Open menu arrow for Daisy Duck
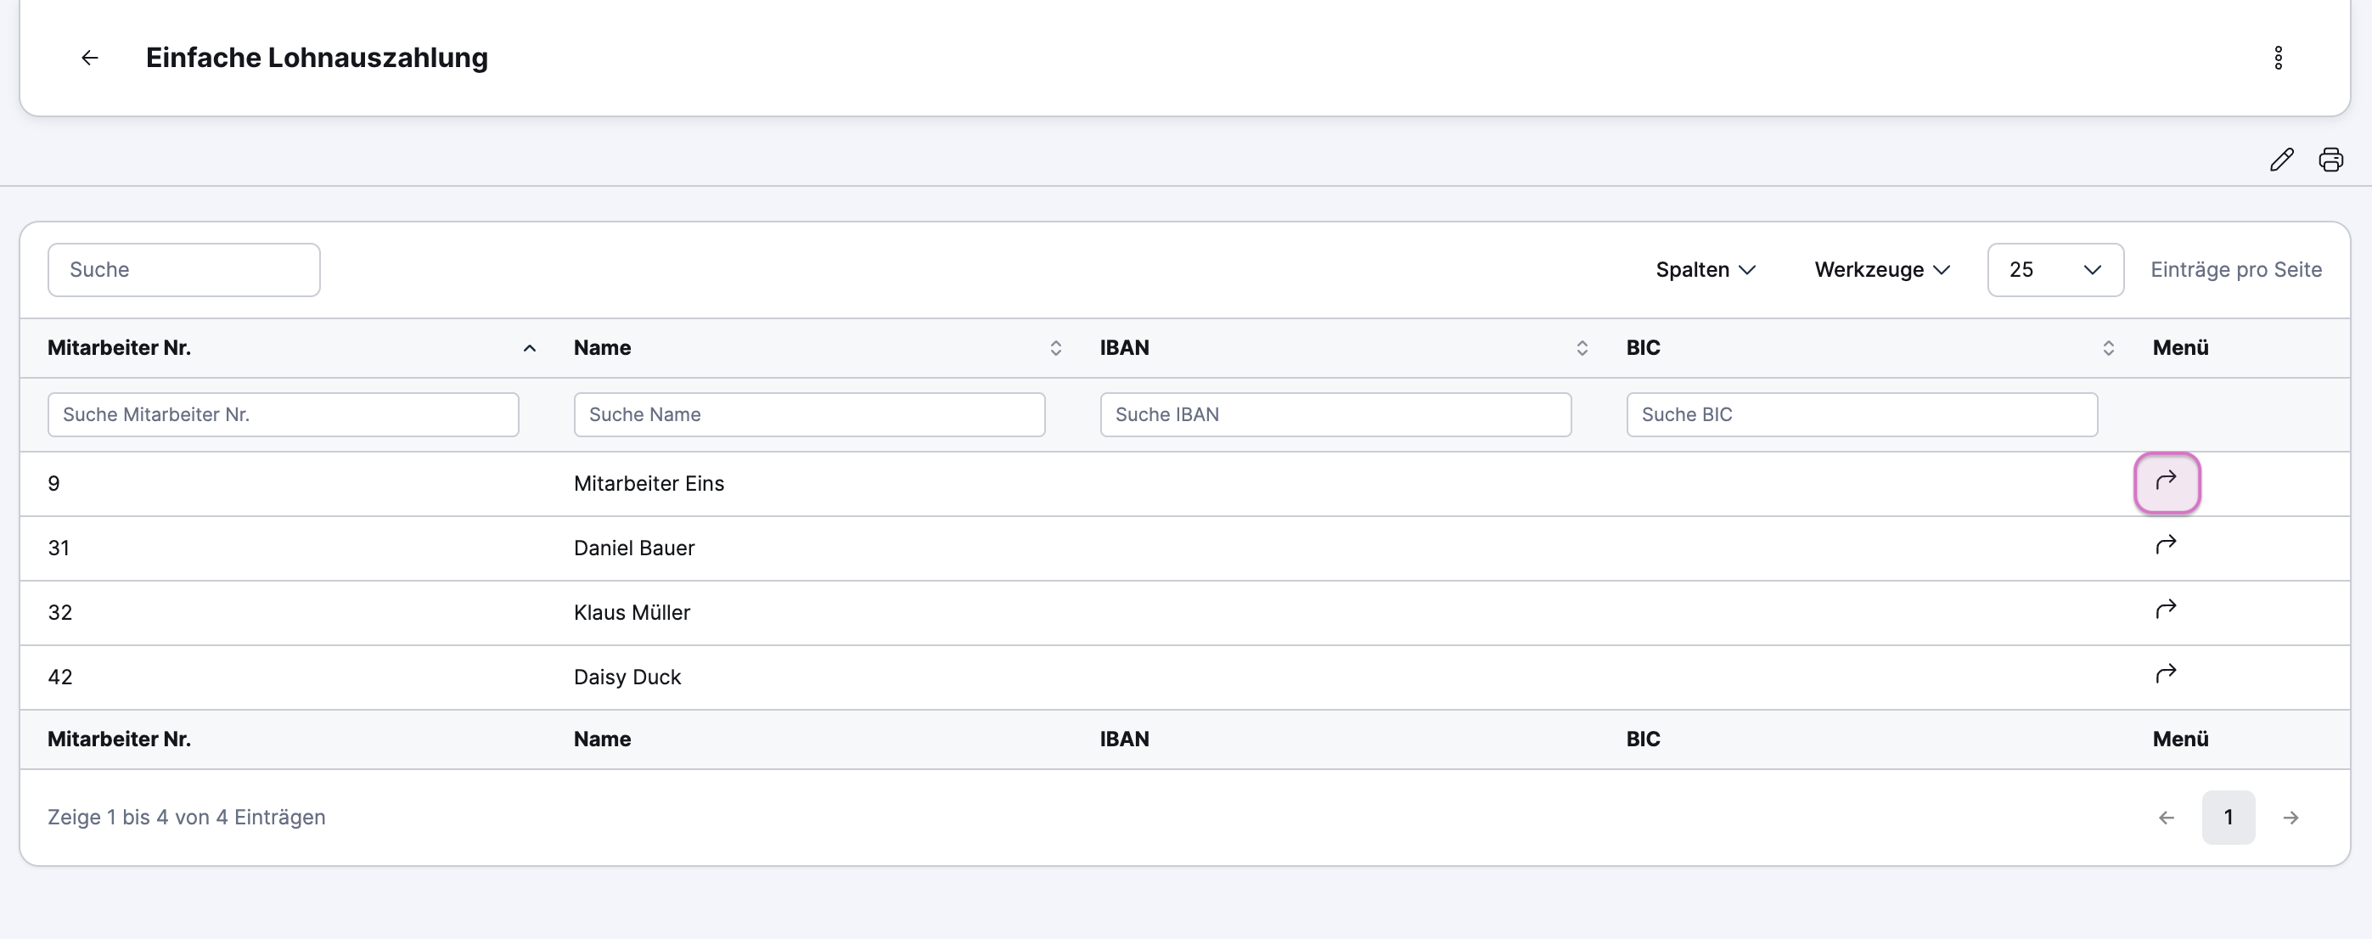This screenshot has width=2372, height=939. point(2166,675)
